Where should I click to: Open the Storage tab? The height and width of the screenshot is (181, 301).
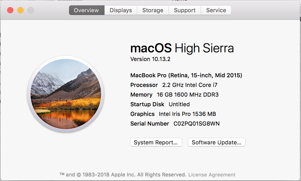coord(153,10)
